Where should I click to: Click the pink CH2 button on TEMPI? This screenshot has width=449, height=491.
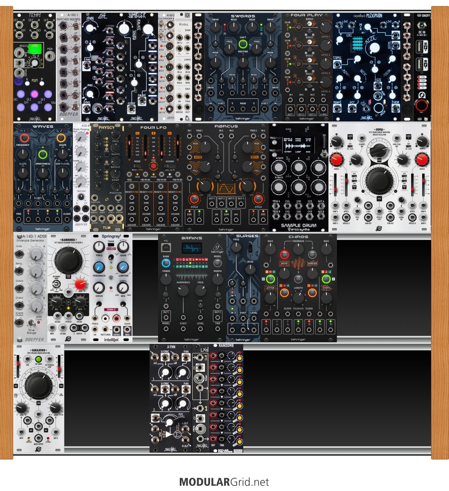click(34, 94)
